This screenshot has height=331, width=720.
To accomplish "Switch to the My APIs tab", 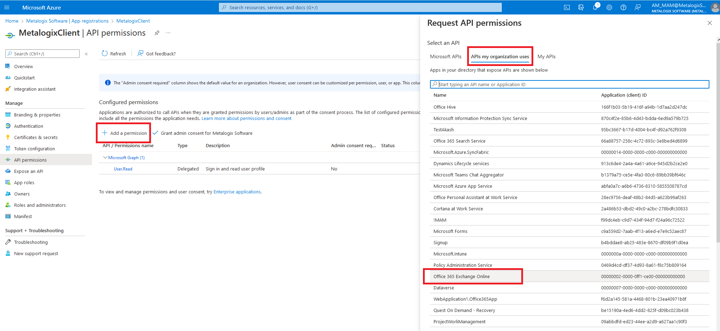I will click(546, 56).
